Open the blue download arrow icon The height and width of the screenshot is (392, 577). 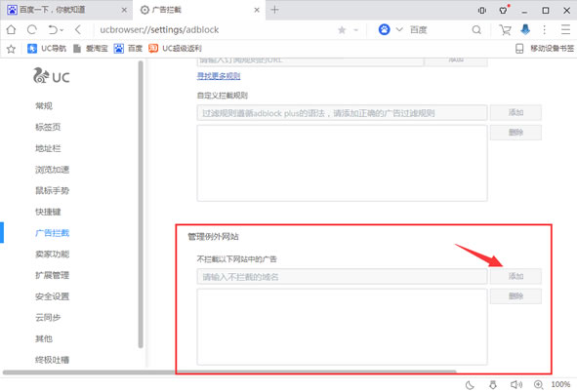pos(525,29)
